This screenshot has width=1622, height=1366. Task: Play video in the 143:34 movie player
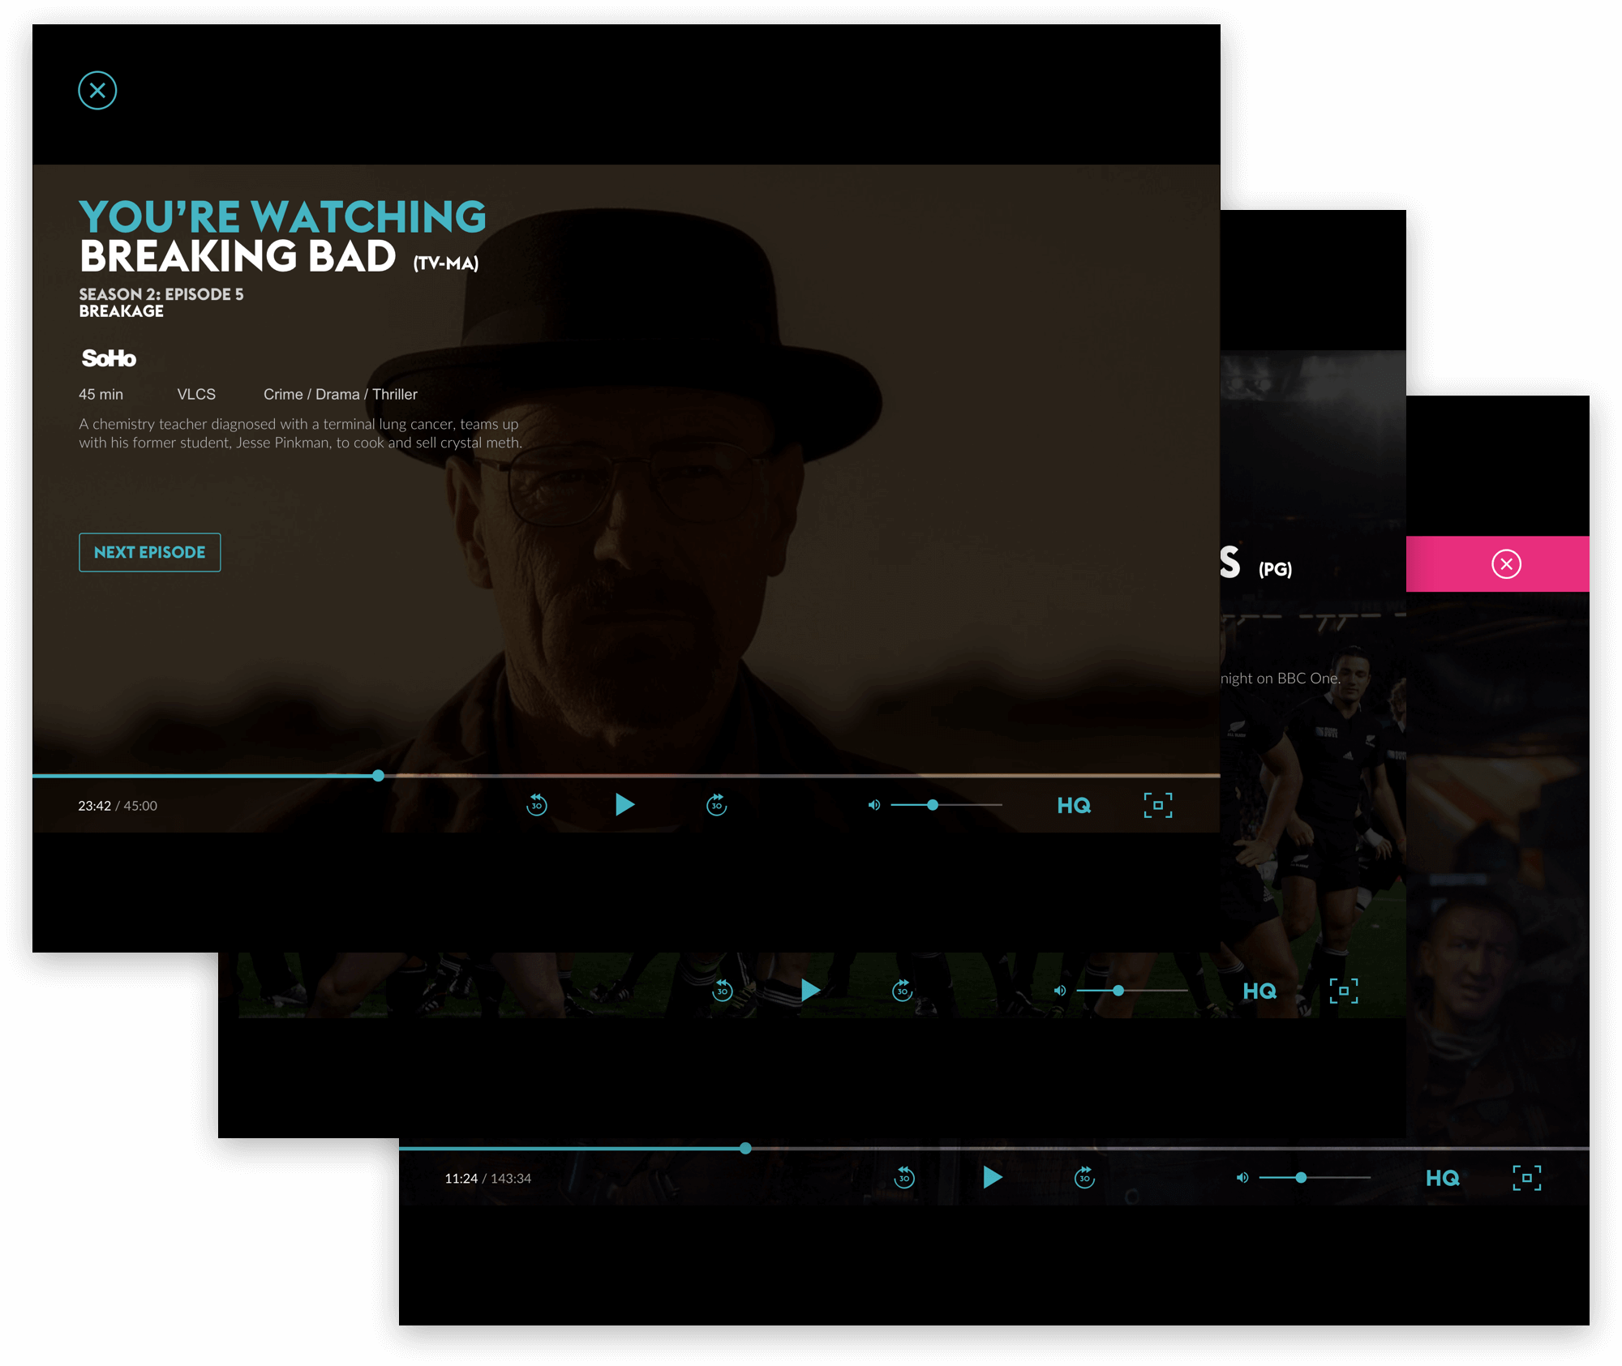(x=993, y=1177)
